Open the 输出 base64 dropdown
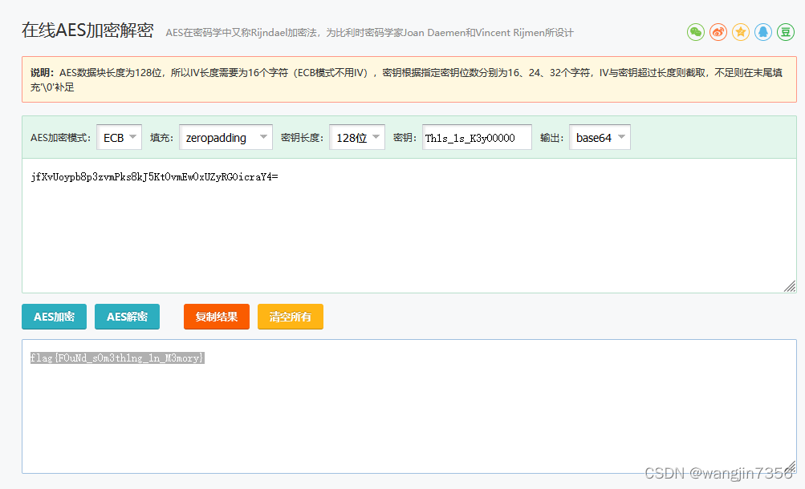The width and height of the screenshot is (805, 489). [599, 137]
